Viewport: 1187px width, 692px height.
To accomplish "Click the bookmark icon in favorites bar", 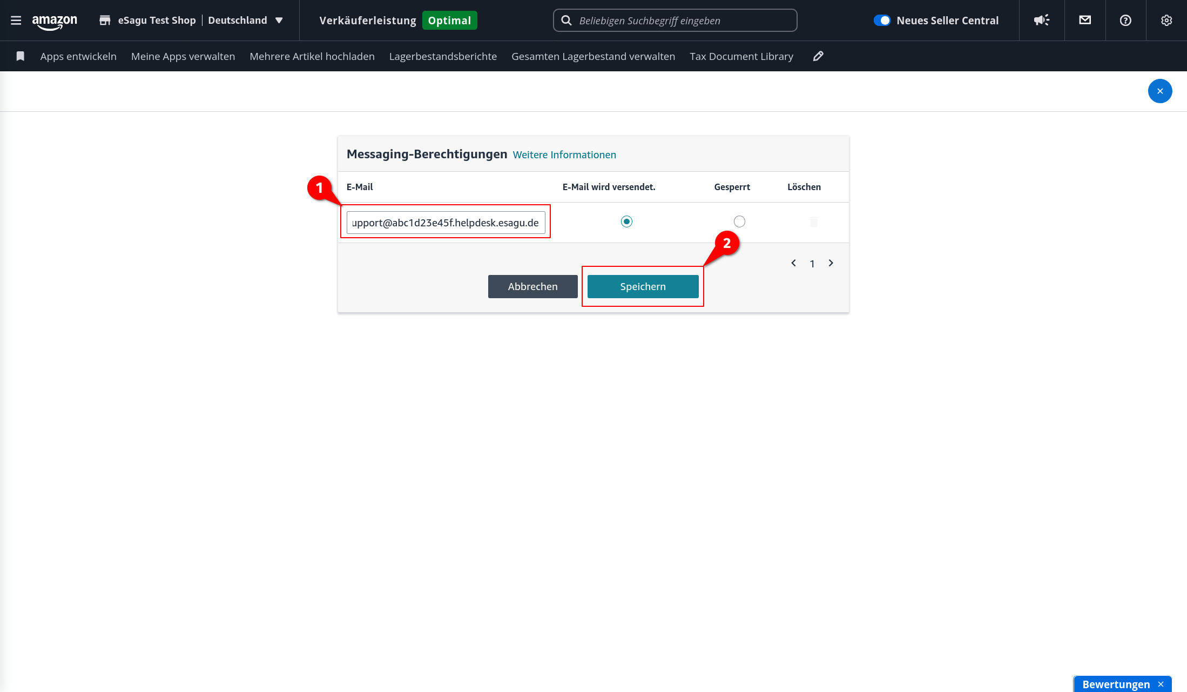I will pos(21,56).
